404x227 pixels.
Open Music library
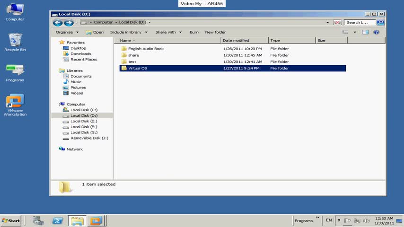pyautogui.click(x=76, y=82)
